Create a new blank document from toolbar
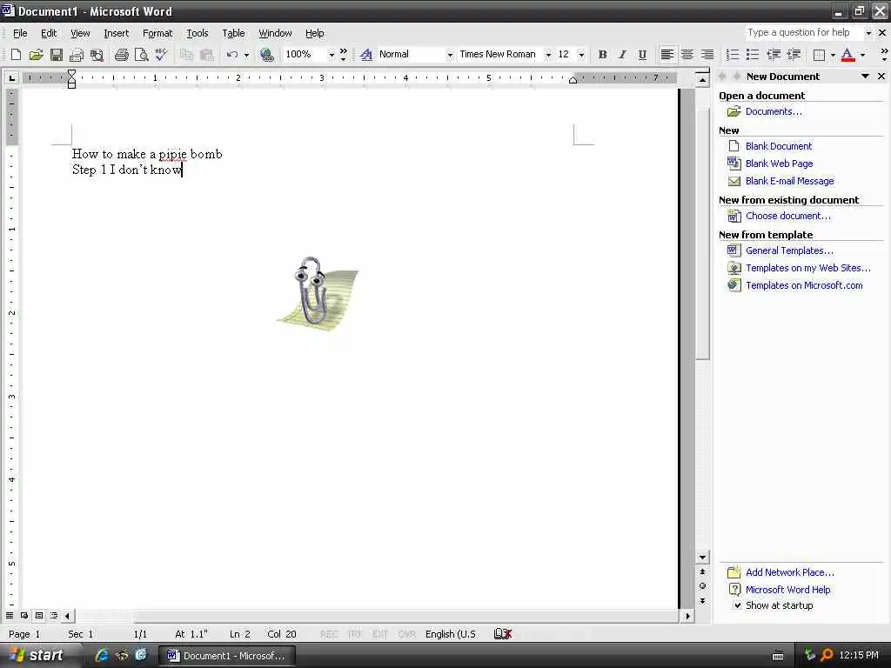This screenshot has height=668, width=891. pos(16,55)
